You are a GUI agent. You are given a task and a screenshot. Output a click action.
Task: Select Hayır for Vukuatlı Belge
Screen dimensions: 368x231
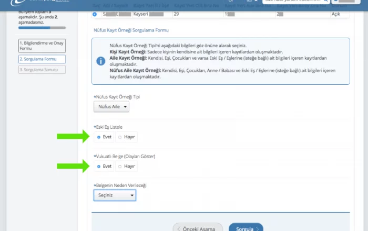(x=127, y=166)
